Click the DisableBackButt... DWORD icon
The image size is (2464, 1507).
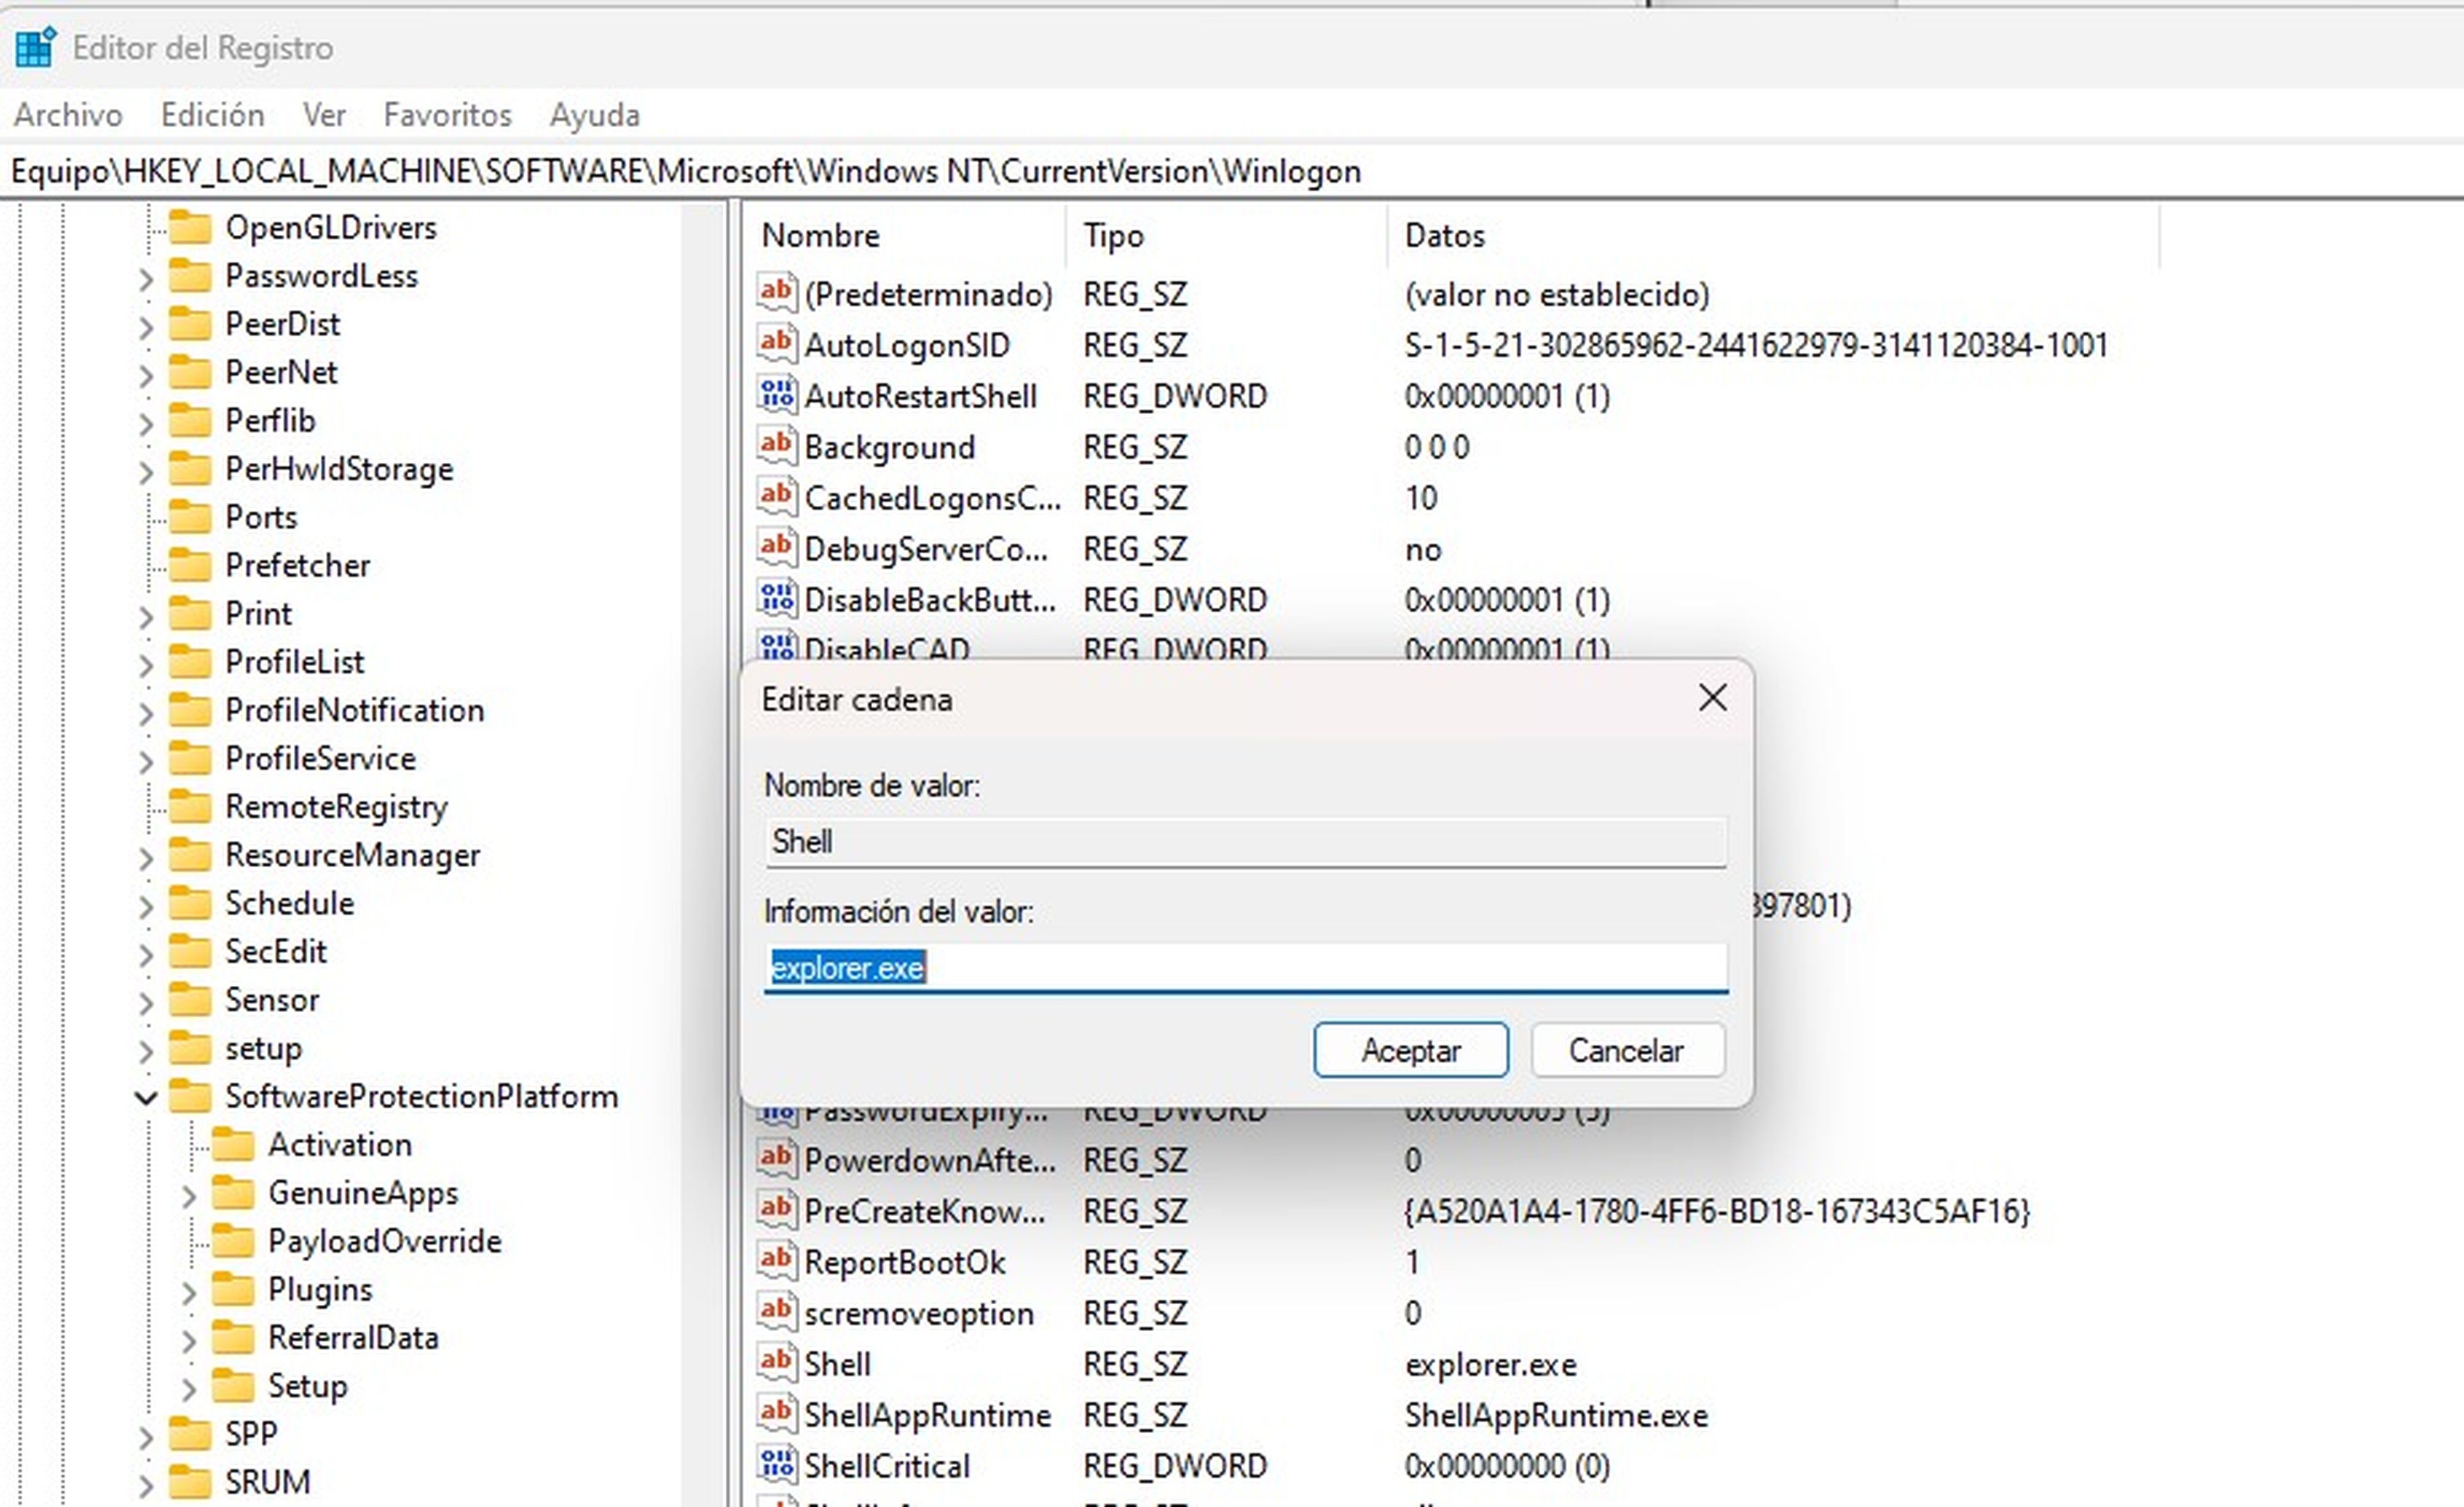pos(776,598)
